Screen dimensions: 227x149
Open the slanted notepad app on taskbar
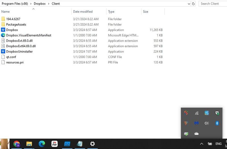point(80,144)
